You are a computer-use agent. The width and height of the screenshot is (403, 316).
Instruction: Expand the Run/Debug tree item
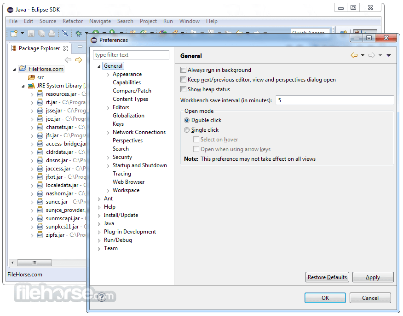[x=100, y=240]
